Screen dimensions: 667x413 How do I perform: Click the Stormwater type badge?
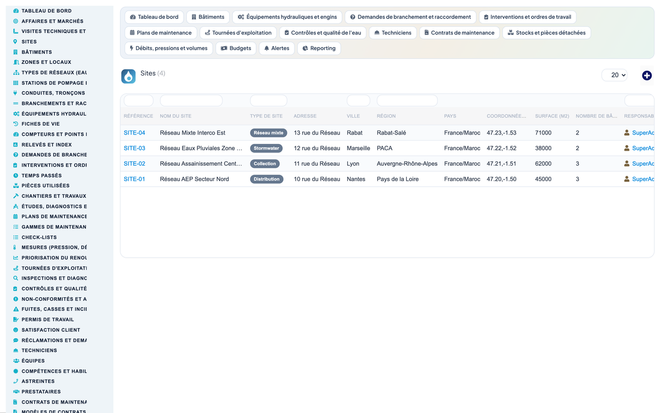(266, 148)
